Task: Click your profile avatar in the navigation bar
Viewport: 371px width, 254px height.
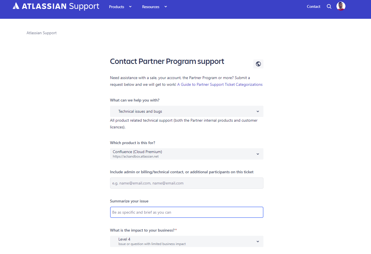Action: click(x=341, y=6)
